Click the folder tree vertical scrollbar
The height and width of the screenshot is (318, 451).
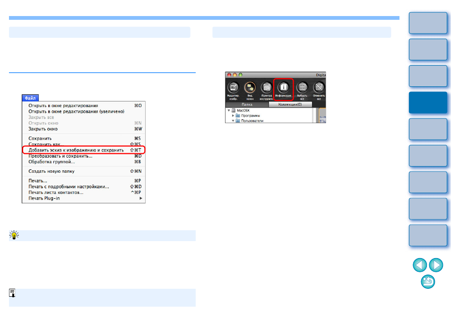coord(315,115)
